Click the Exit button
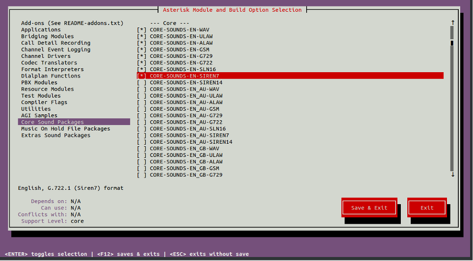 click(x=427, y=208)
